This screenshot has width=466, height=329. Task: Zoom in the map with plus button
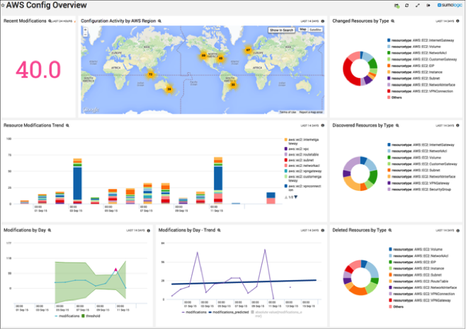(x=85, y=30)
